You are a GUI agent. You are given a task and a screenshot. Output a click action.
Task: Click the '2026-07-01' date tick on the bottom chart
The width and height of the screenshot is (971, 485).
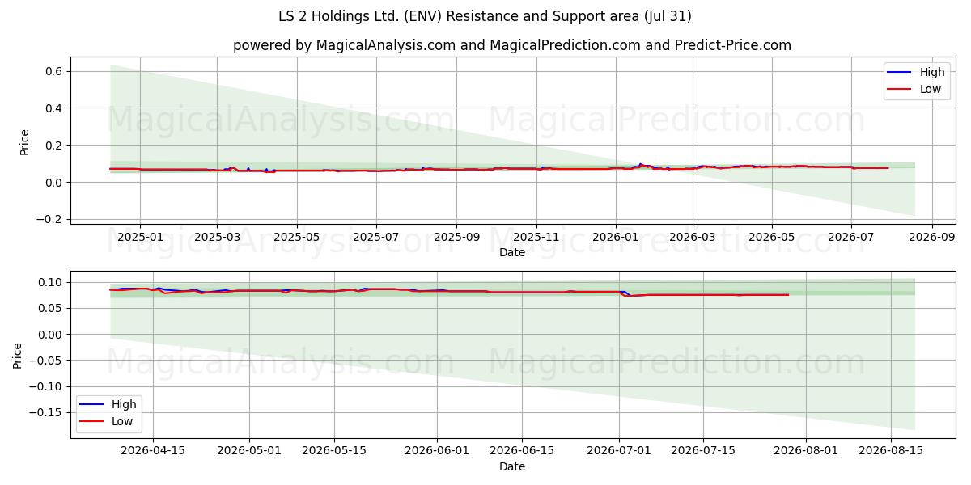[619, 452]
